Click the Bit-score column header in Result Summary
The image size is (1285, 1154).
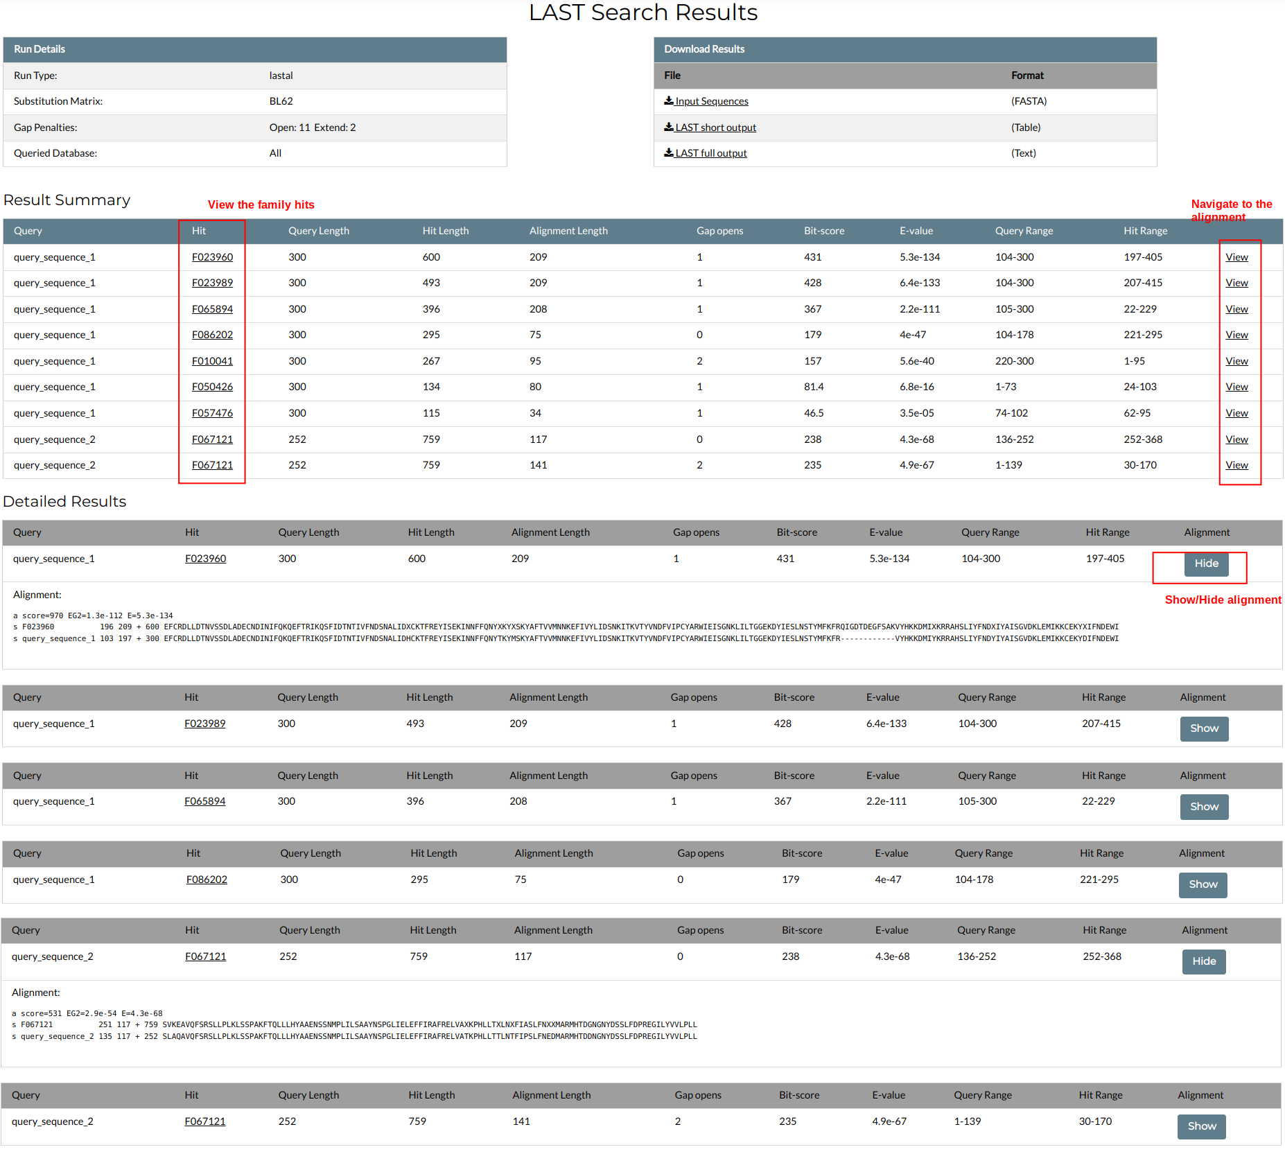823,231
